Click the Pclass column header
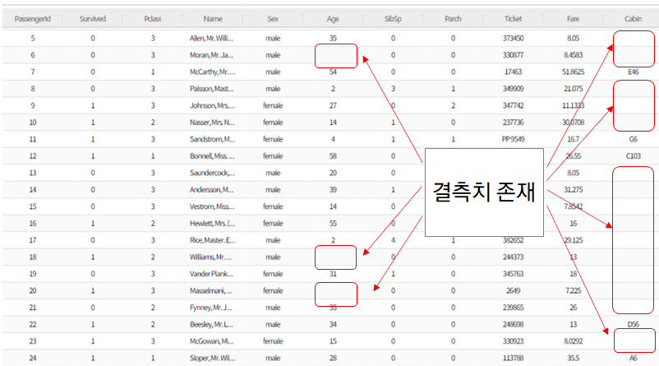Screen dimensions: 659x366 [x=153, y=19]
